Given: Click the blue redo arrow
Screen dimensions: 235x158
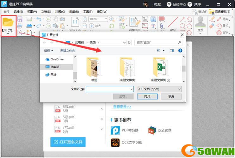Looking at the screenshot, I should (39, 26).
